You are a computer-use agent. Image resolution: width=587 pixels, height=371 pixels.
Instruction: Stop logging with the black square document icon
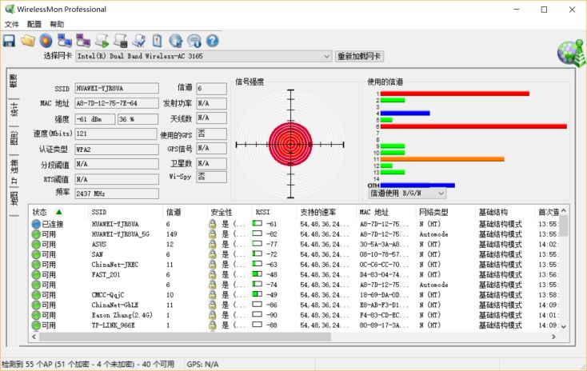click(x=121, y=41)
